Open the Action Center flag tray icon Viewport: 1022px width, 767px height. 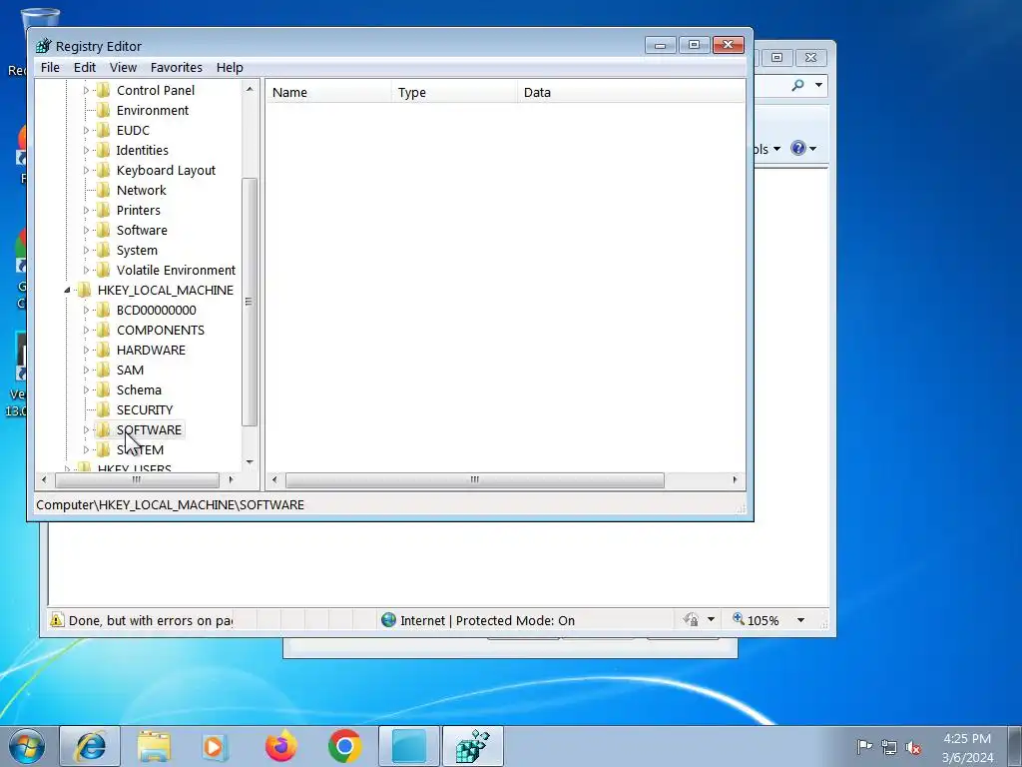pyautogui.click(x=864, y=747)
